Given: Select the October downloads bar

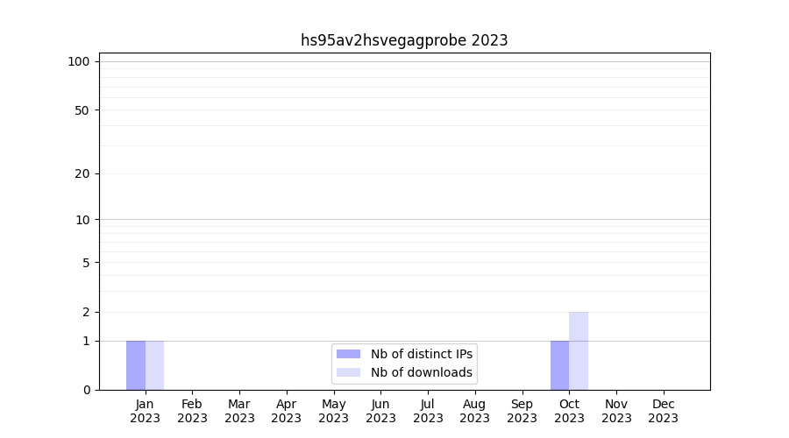Looking at the screenshot, I should [x=579, y=350].
